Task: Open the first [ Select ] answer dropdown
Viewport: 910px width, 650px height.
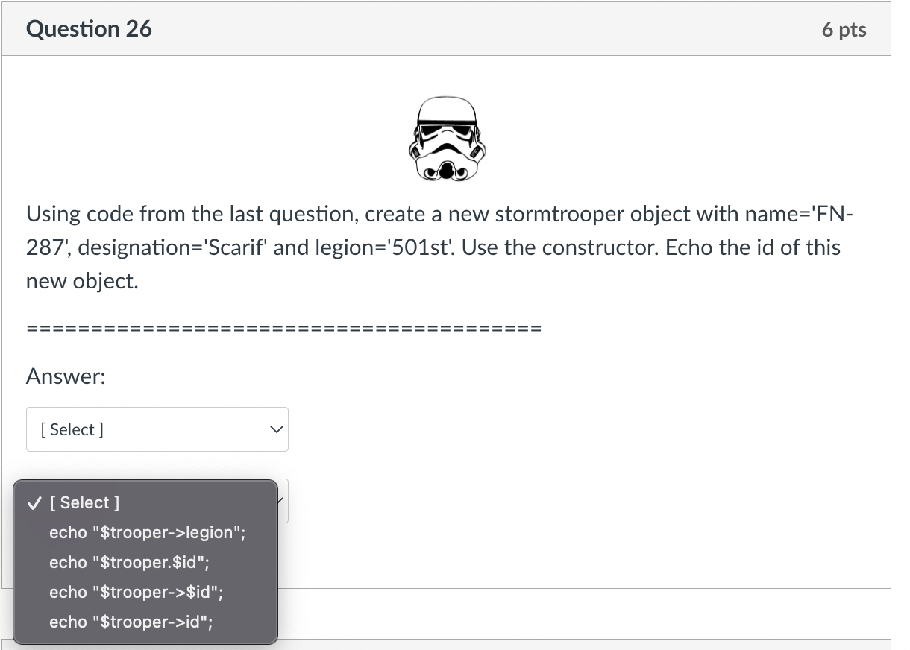Action: click(x=157, y=429)
